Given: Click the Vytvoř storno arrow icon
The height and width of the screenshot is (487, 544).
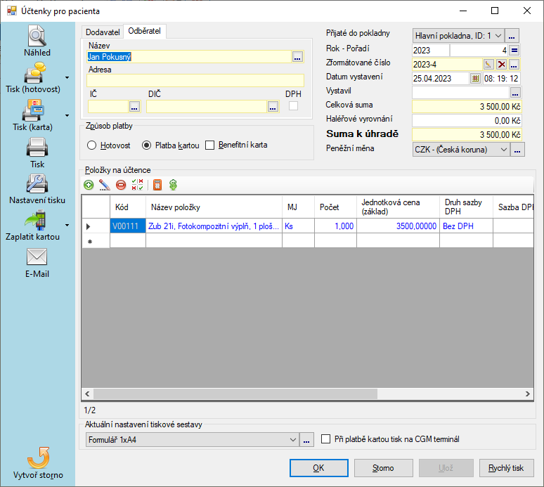Looking at the screenshot, I should tap(38, 458).
